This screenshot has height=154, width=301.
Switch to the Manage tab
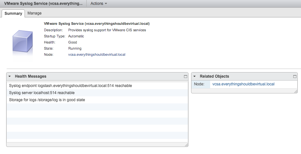[34, 13]
